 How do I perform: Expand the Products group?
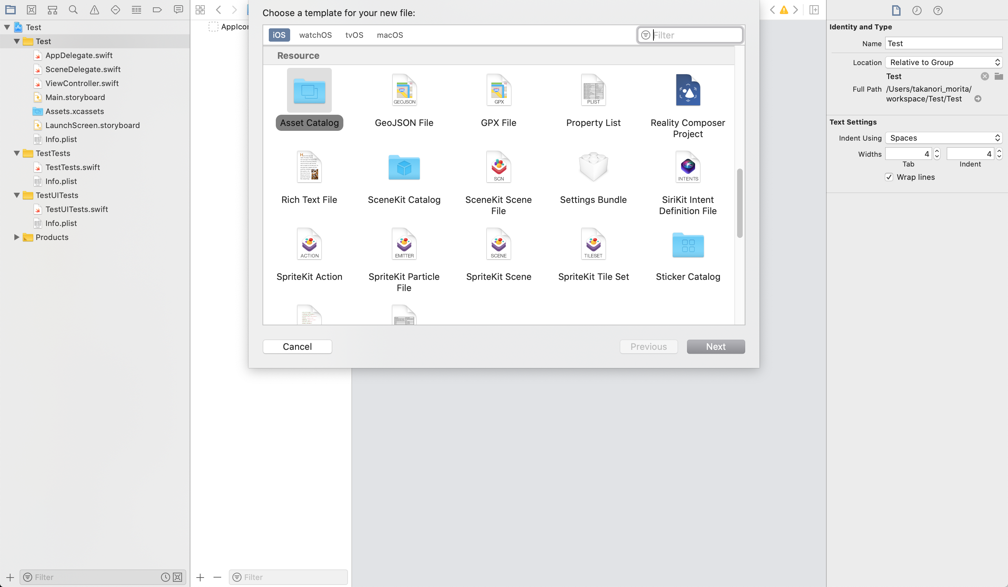click(x=17, y=237)
